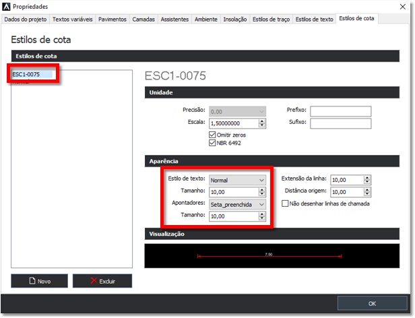Image resolution: width=415 pixels, height=318 pixels.
Task: Select ESC1-0075 in the styles list
Action: click(x=26, y=74)
